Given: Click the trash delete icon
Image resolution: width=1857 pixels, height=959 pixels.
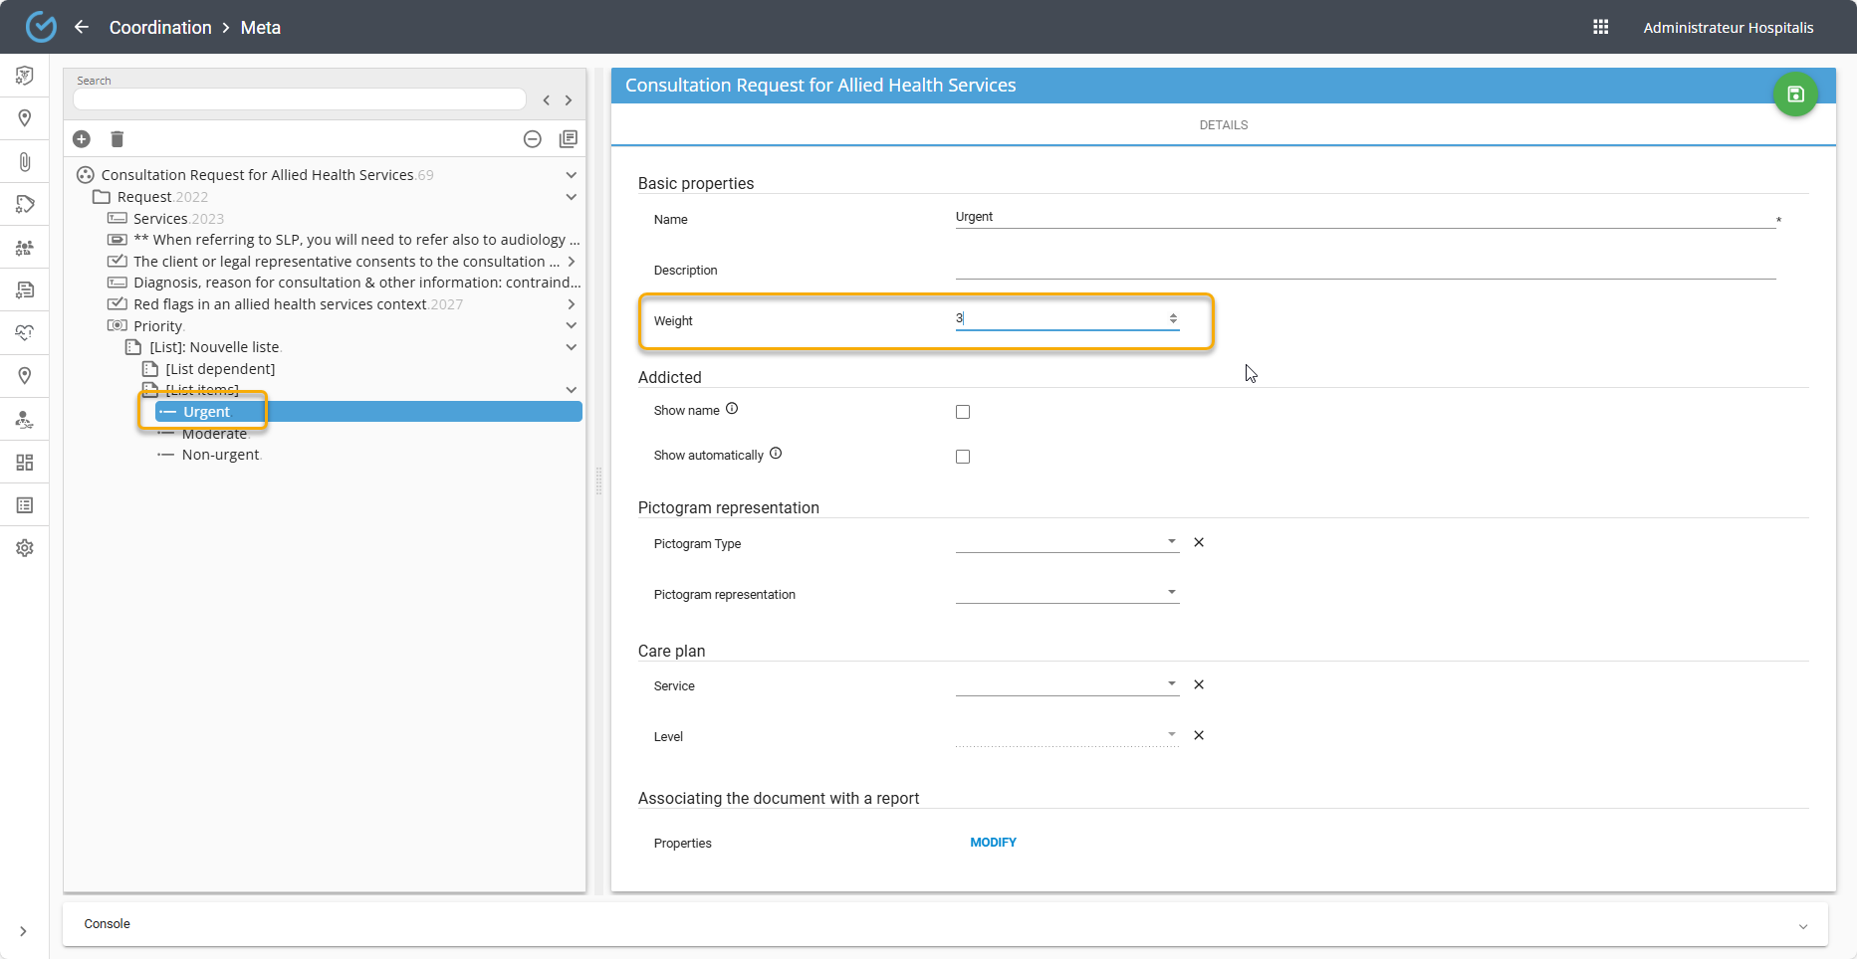Looking at the screenshot, I should point(116,139).
